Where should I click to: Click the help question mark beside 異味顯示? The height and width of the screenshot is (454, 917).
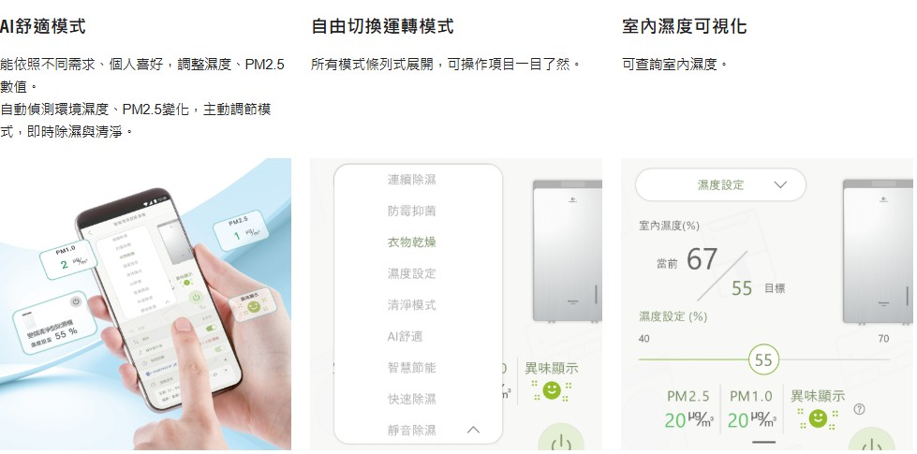[859, 410]
